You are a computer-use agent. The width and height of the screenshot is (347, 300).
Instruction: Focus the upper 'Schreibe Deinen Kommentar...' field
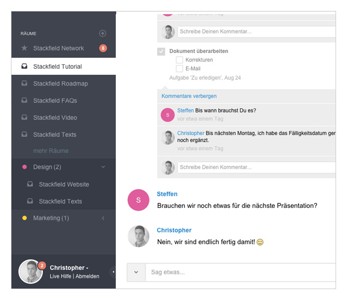tap(256, 32)
